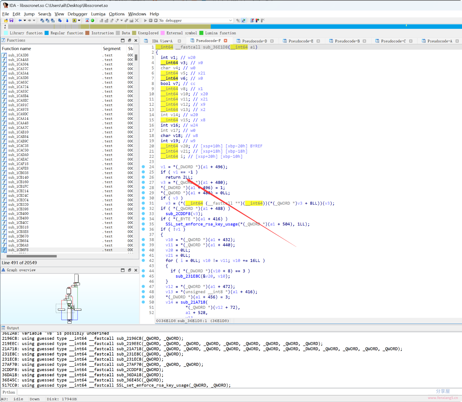The image size is (462, 402).
Task: Toggle breakpoint dot on line 35
Action: (143, 224)
